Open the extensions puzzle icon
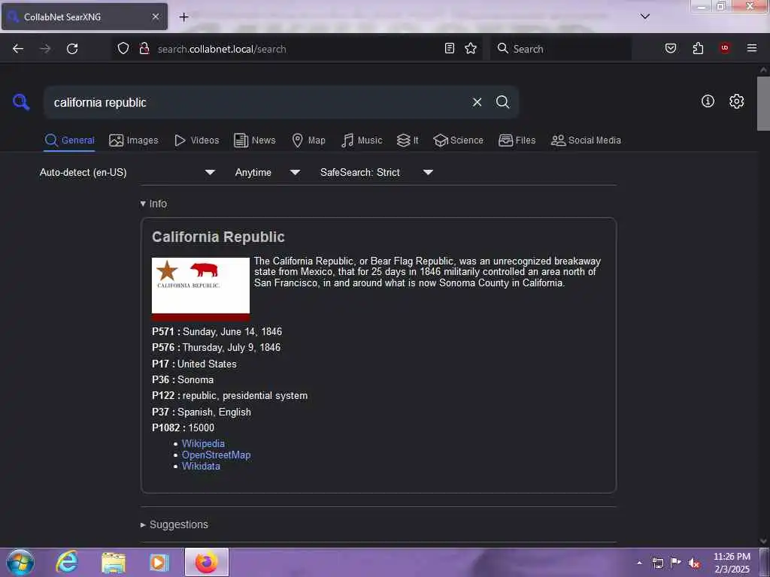 pos(698,48)
